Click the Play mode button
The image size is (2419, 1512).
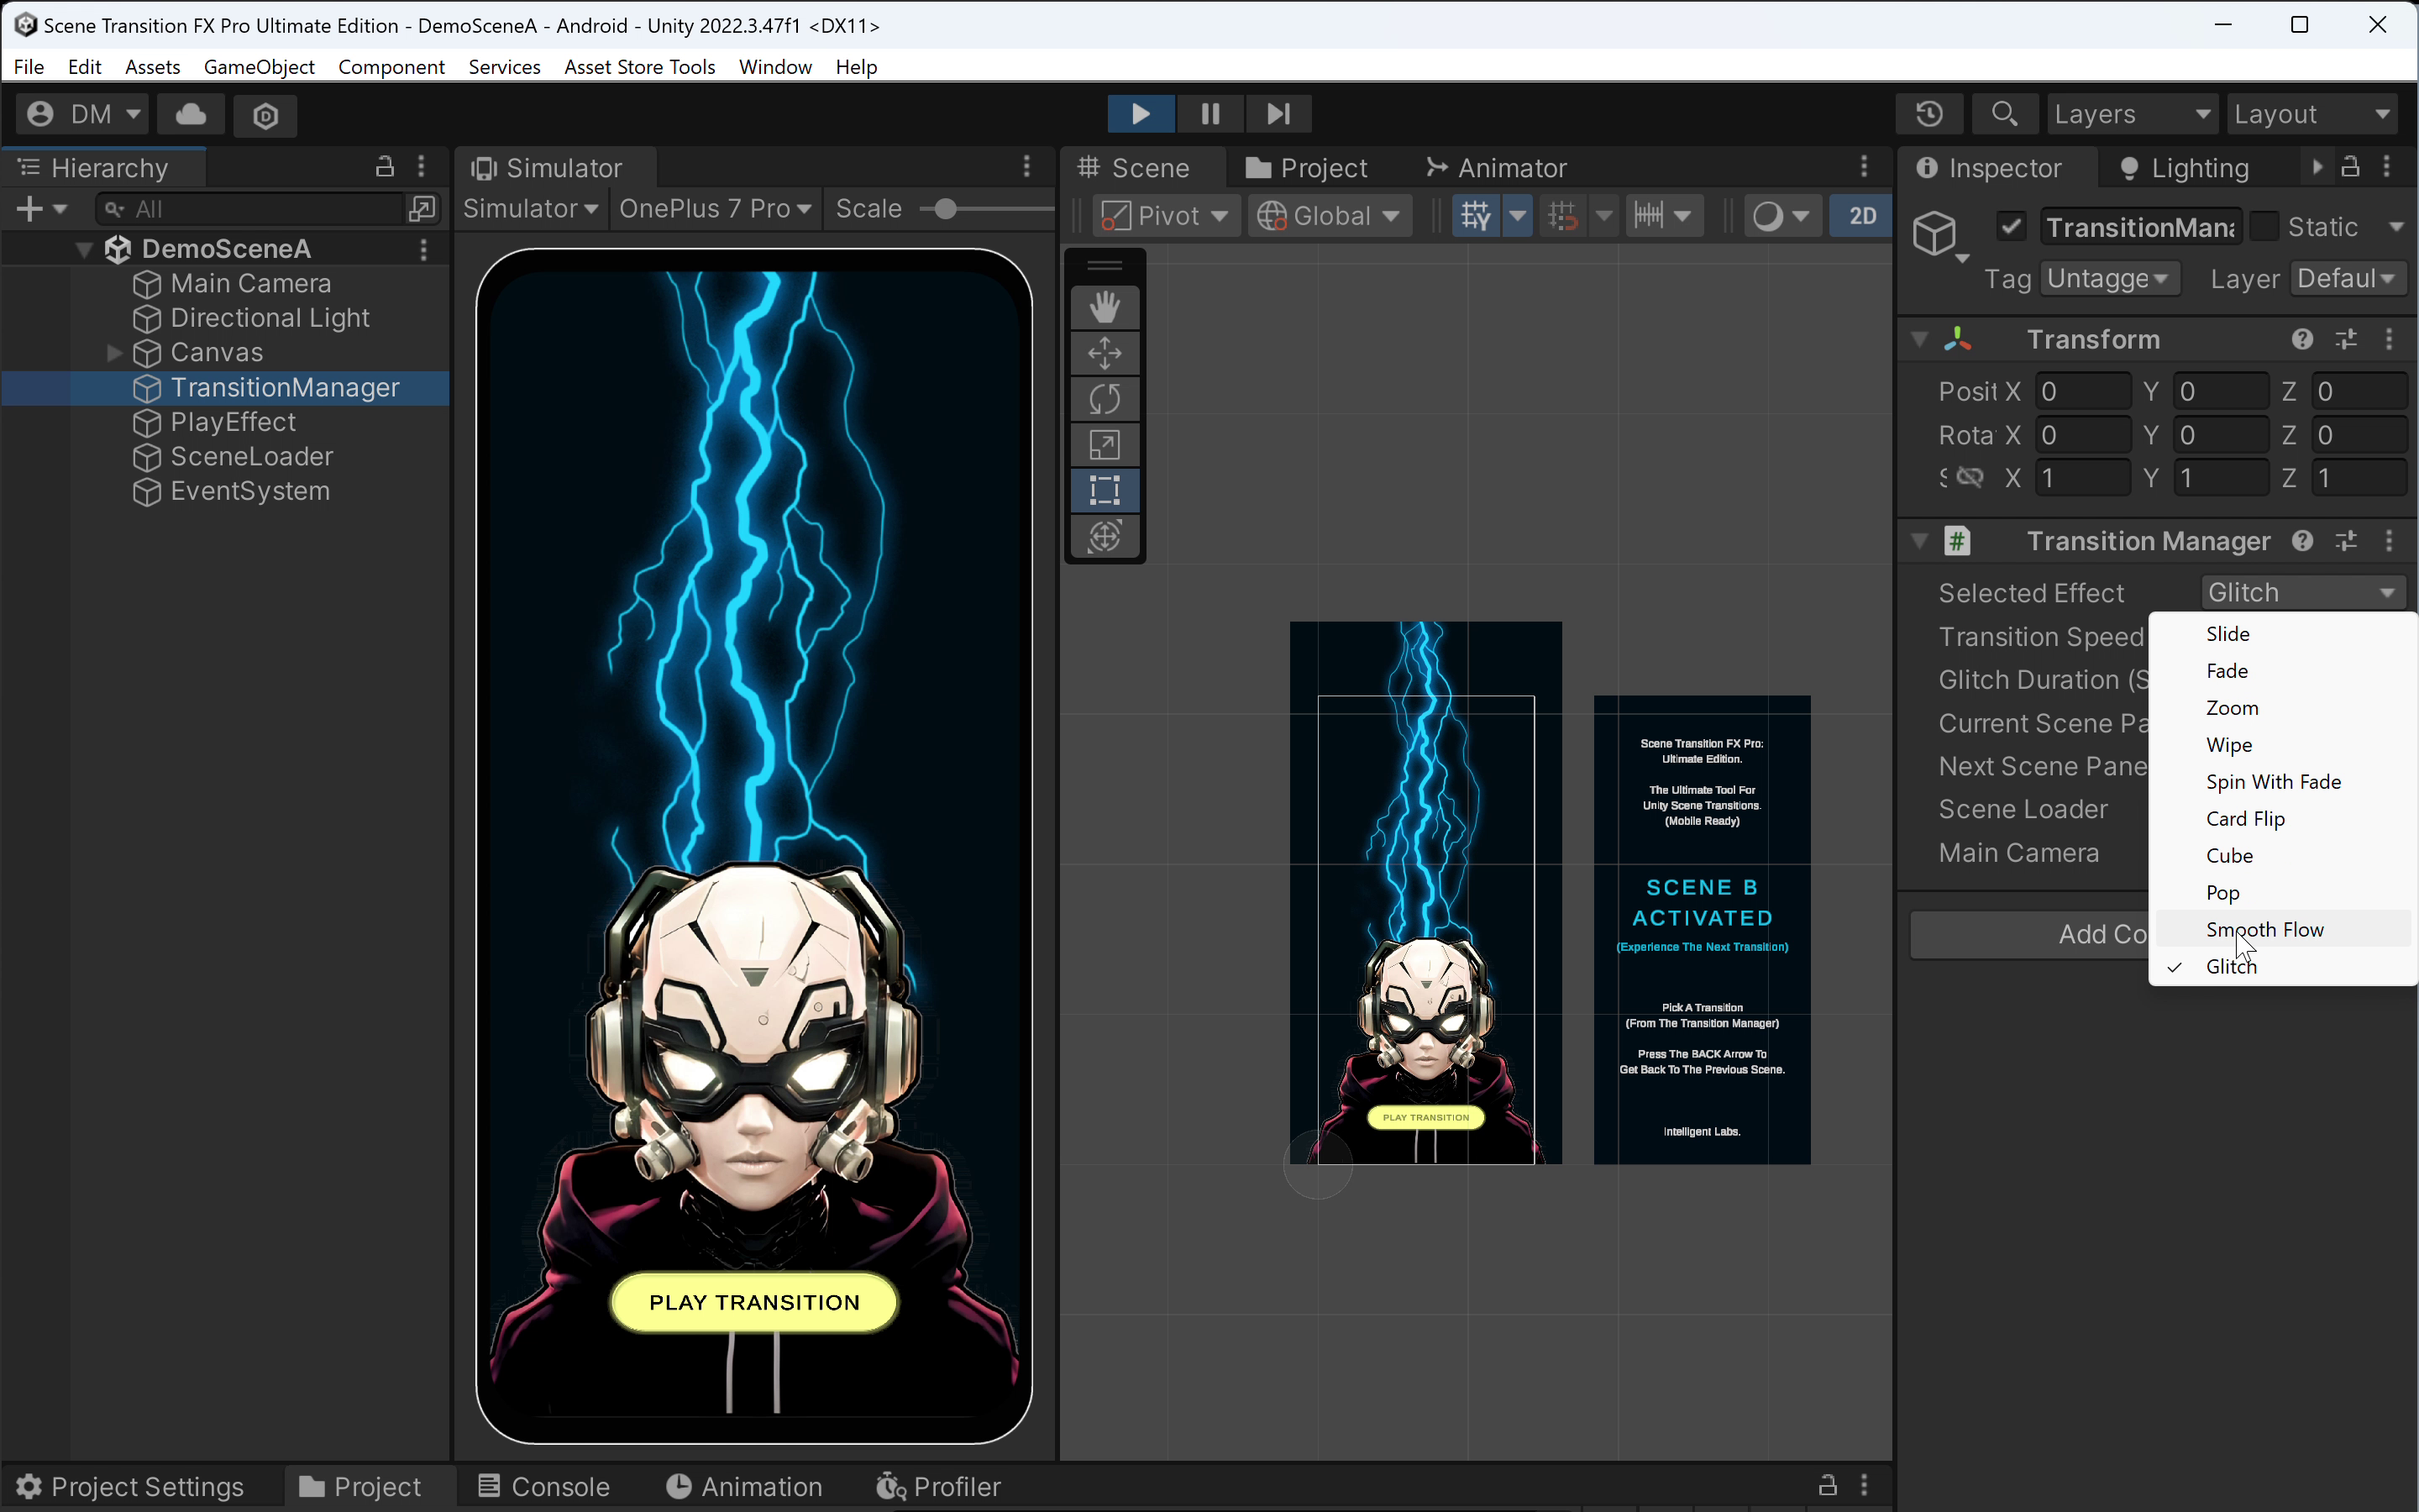coord(1140,114)
